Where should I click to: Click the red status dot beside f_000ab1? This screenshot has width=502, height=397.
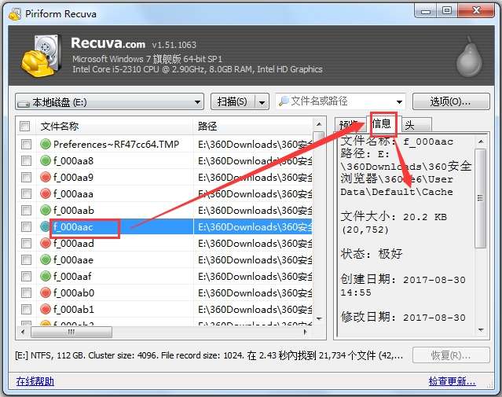pyautogui.click(x=46, y=310)
